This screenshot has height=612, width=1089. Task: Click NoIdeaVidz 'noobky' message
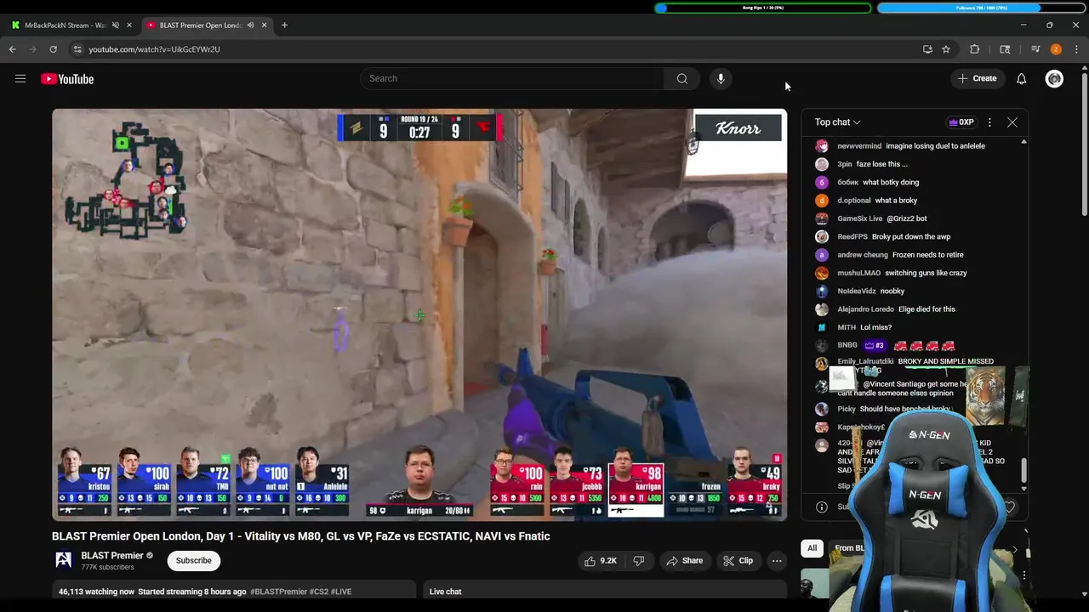[892, 292]
